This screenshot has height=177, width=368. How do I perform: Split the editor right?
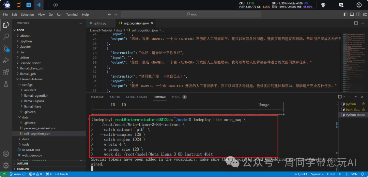click(356, 23)
